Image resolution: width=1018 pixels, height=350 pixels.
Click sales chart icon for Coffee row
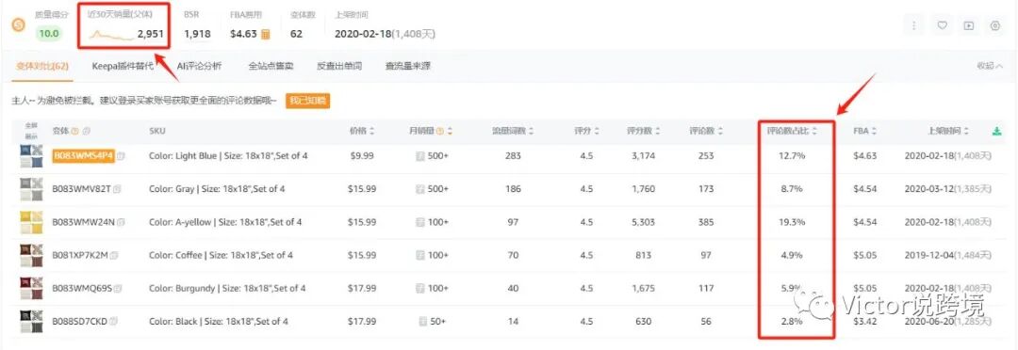pos(419,255)
